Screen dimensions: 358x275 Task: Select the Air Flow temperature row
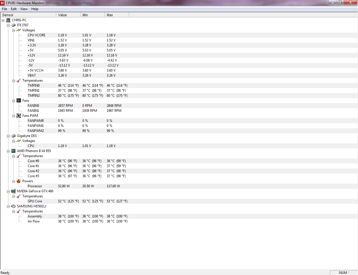coord(179,221)
